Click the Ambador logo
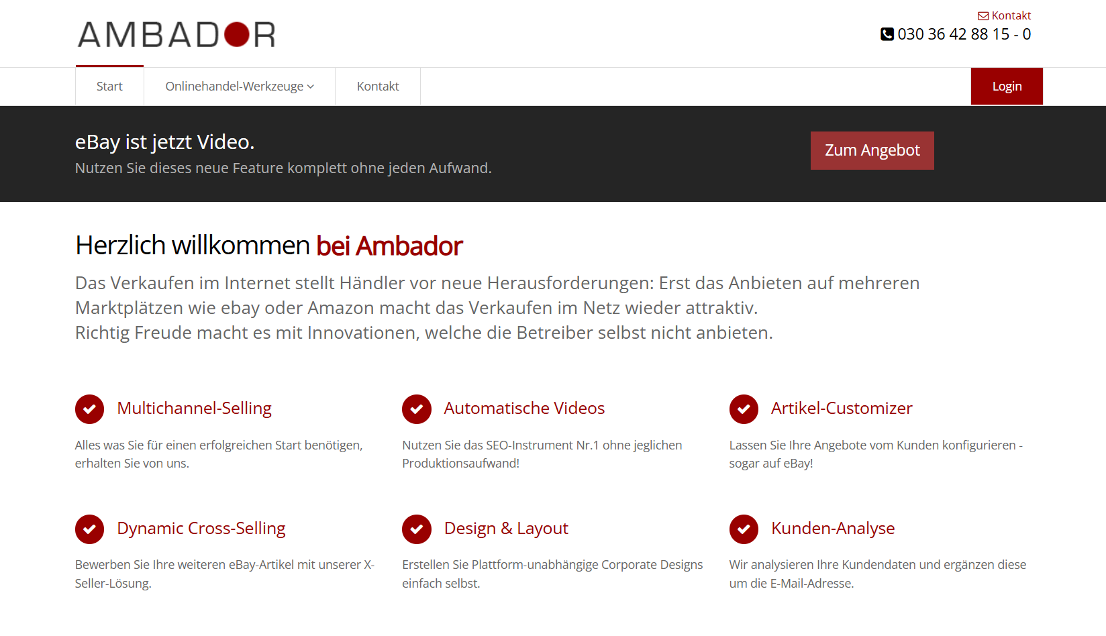 pos(177,35)
